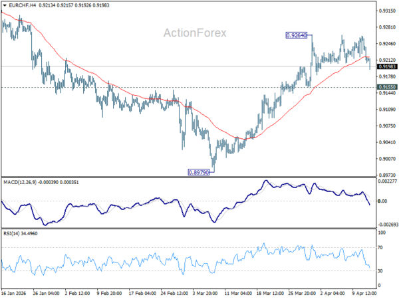This screenshot has width=399, height=299.
Task: Select the 2 Apr 04:00 time label
Action: pos(332,293)
